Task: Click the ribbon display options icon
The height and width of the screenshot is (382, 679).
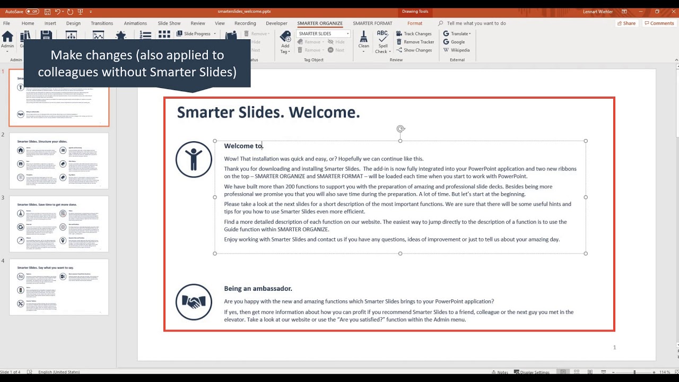Action: coord(624,11)
